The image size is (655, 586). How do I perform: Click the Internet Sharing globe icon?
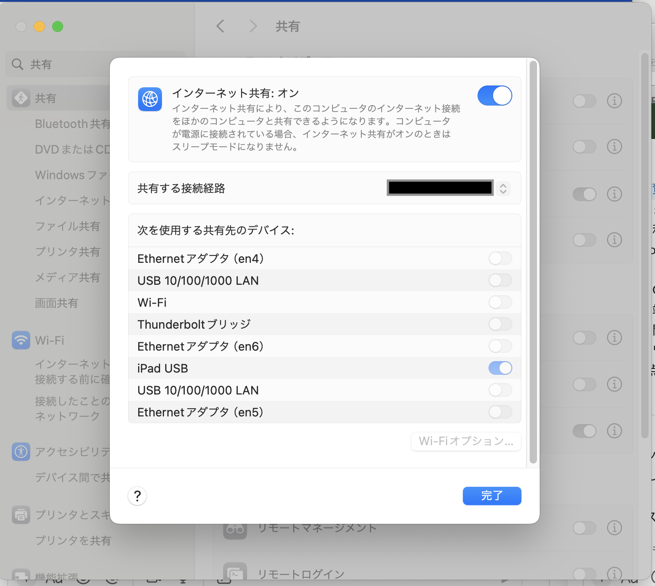tap(150, 99)
